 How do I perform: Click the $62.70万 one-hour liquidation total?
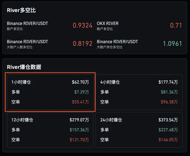point(80,82)
